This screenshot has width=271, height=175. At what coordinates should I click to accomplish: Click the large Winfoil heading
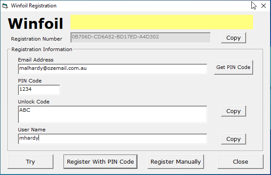[35, 24]
